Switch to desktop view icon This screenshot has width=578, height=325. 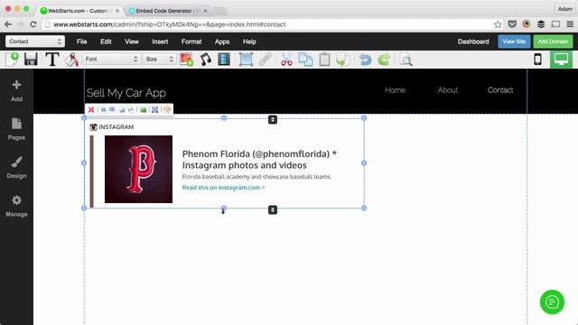561,60
